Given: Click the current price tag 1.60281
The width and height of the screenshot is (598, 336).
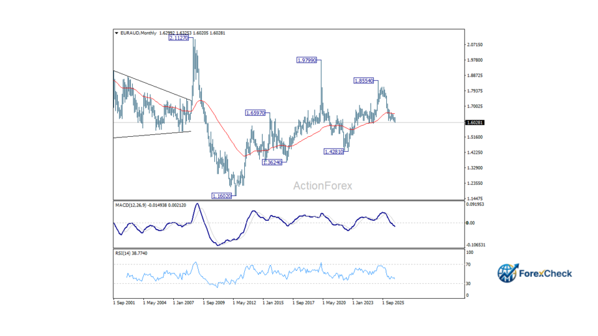Looking at the screenshot, I should pos(475,123).
